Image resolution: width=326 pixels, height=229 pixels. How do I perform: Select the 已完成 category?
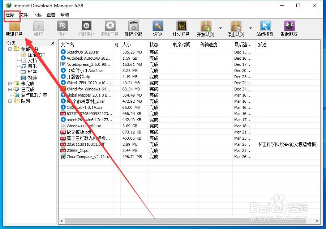tap(28, 89)
